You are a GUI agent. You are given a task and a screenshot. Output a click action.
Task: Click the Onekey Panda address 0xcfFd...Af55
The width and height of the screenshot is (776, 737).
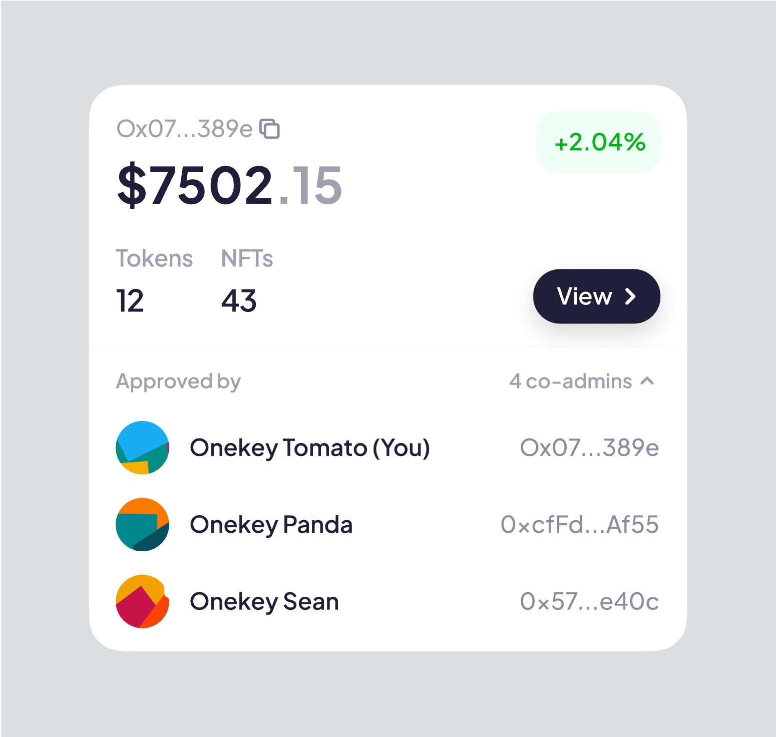pos(581,524)
